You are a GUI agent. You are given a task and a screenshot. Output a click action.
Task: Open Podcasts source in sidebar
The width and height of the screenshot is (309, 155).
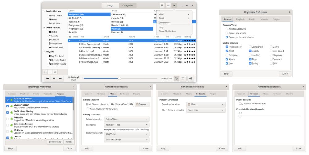[54, 23]
